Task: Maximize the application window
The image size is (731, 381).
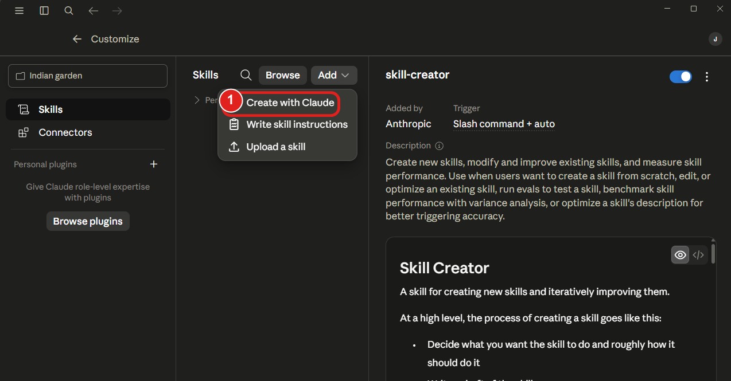Action: pos(694,9)
